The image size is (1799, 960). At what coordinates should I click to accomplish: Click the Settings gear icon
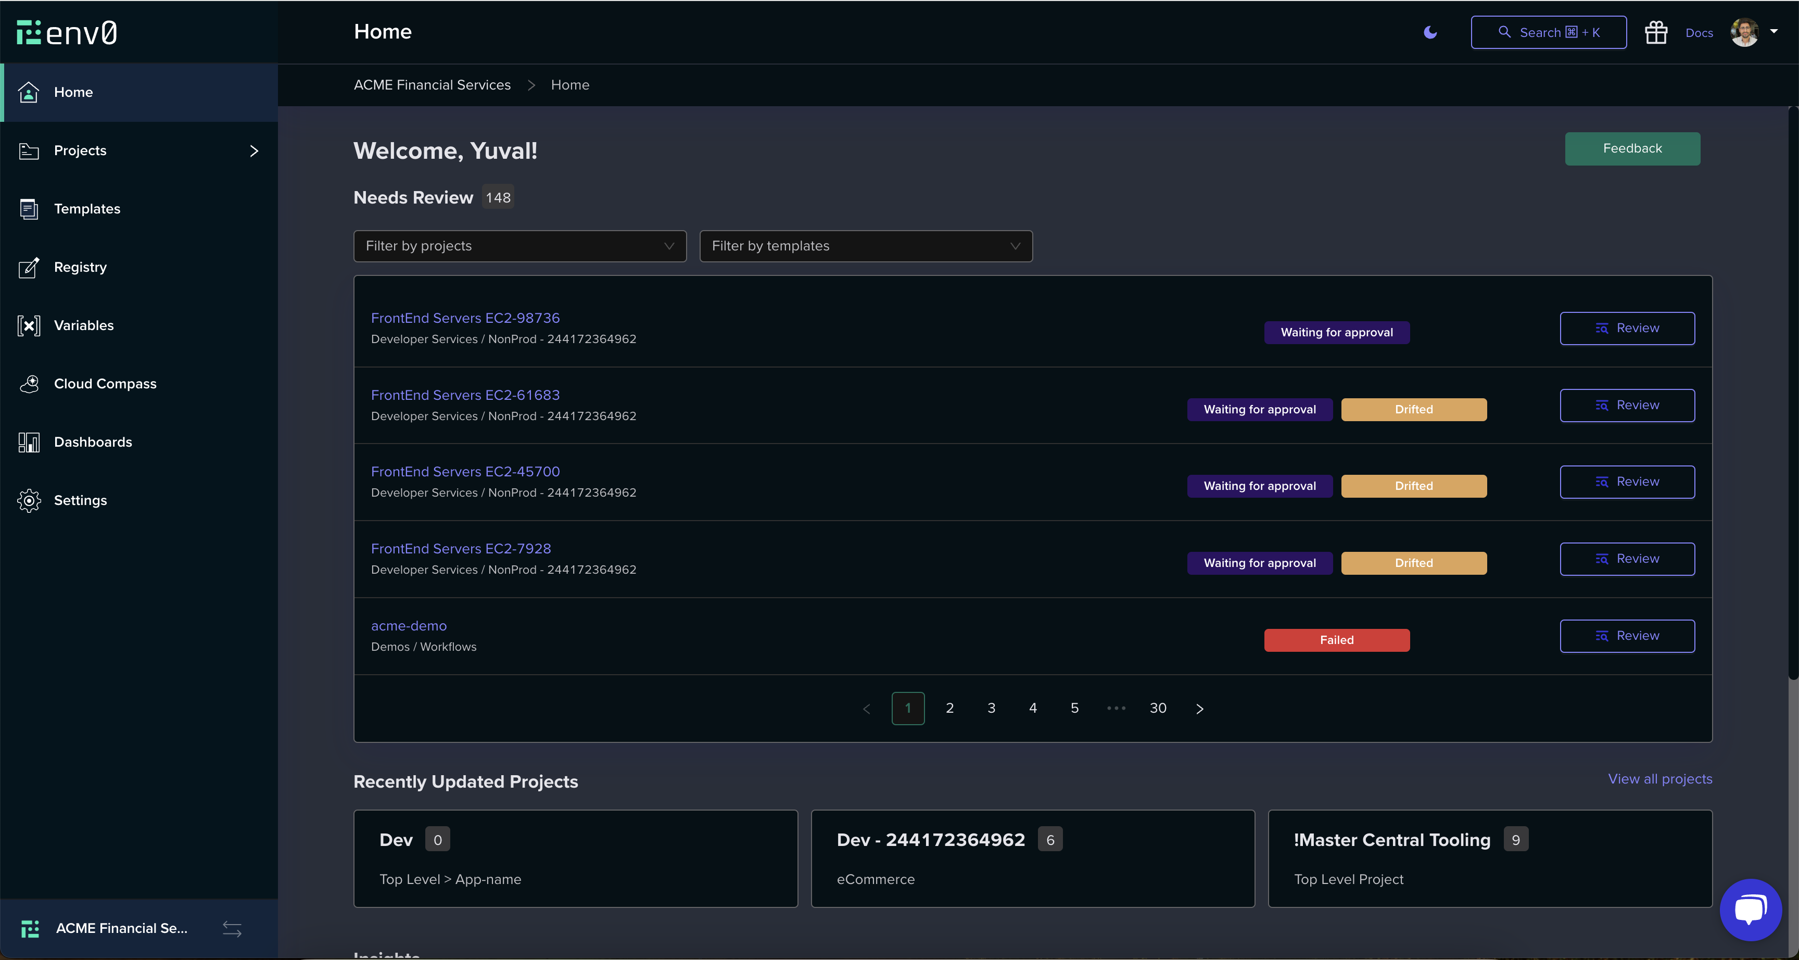point(29,500)
